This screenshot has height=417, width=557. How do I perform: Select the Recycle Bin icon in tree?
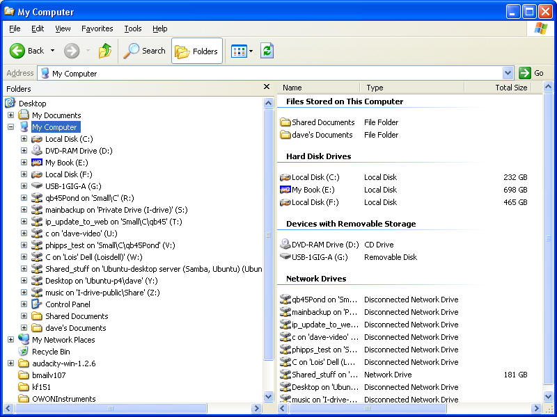pos(24,352)
